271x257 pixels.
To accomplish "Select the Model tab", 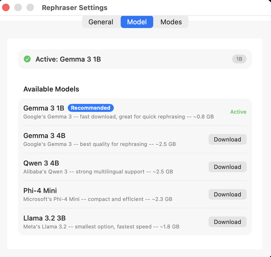I will tap(137, 22).
